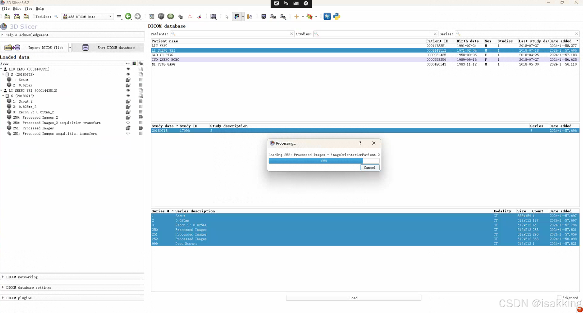Screen dimensions: 583x313
Task: Click the Patients search input field
Action: (232, 34)
